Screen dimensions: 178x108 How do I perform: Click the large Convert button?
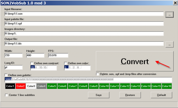135,61
